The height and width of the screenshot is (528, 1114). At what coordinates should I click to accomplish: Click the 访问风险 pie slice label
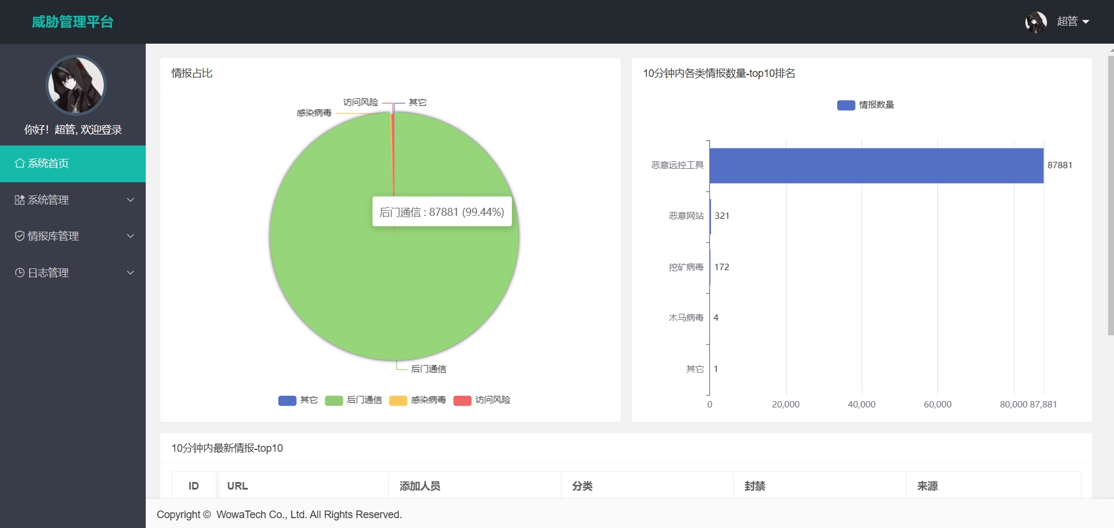(x=360, y=102)
